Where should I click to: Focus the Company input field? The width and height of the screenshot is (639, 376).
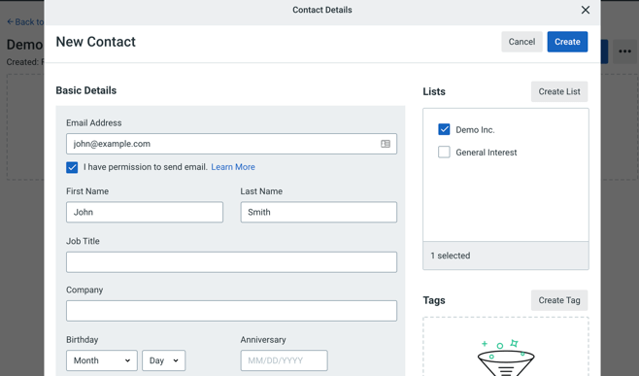[x=231, y=311]
